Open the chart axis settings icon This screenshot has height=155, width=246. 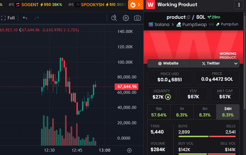(x=129, y=151)
